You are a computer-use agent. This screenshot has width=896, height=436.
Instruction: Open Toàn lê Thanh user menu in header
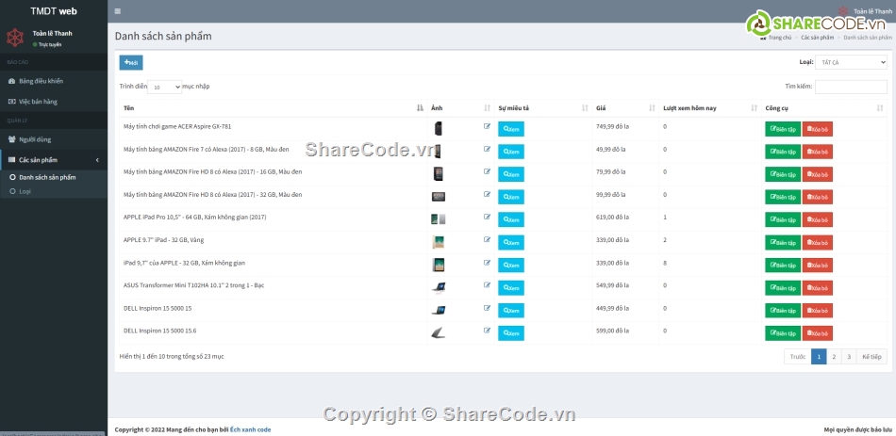865,11
